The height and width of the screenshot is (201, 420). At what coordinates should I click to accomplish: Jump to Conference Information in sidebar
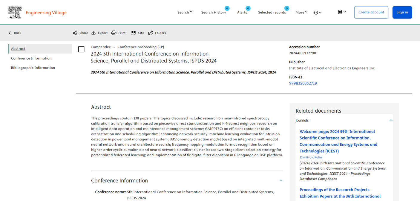(x=31, y=58)
